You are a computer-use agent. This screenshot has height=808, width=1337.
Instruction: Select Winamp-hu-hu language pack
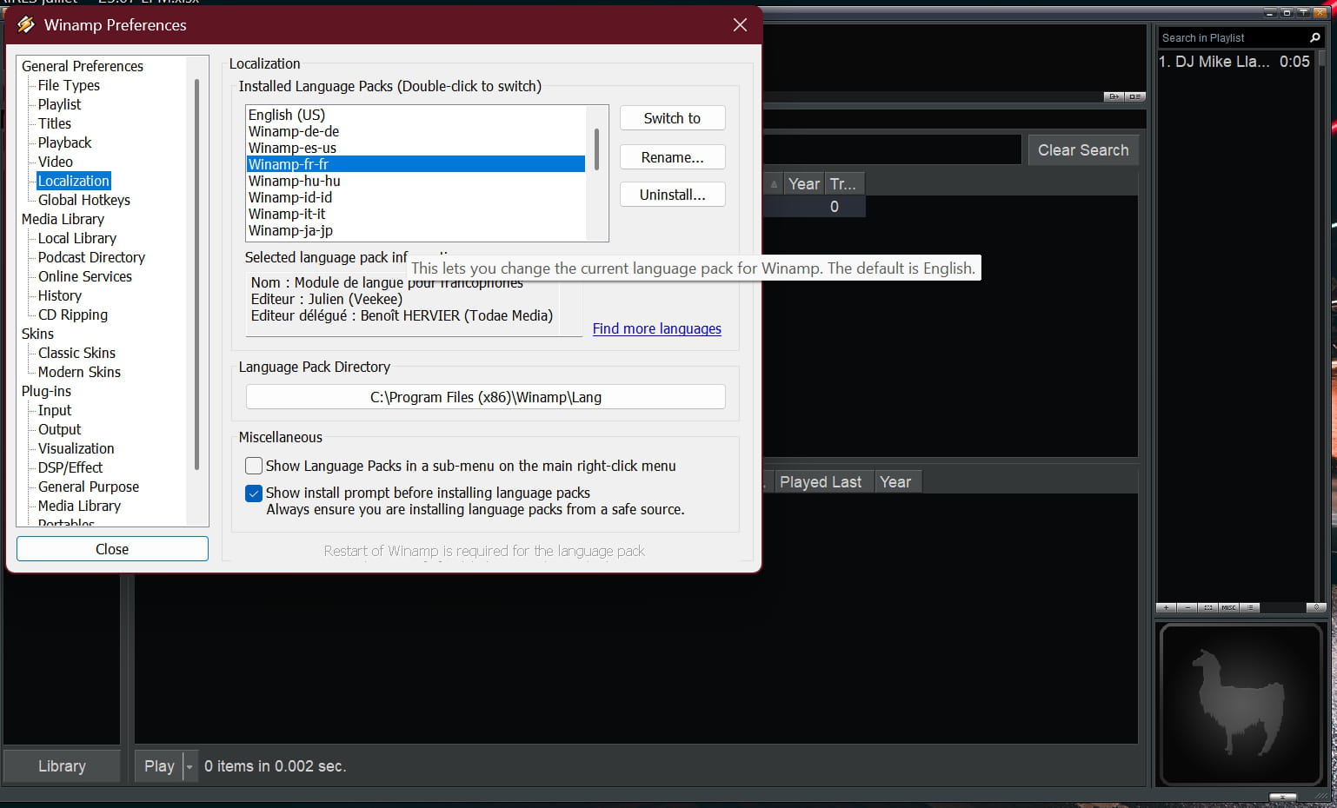point(416,181)
